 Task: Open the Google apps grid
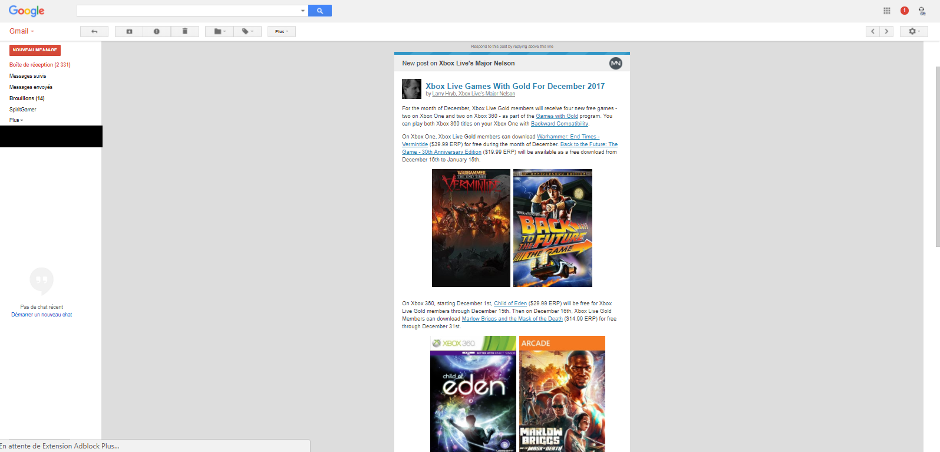(886, 11)
